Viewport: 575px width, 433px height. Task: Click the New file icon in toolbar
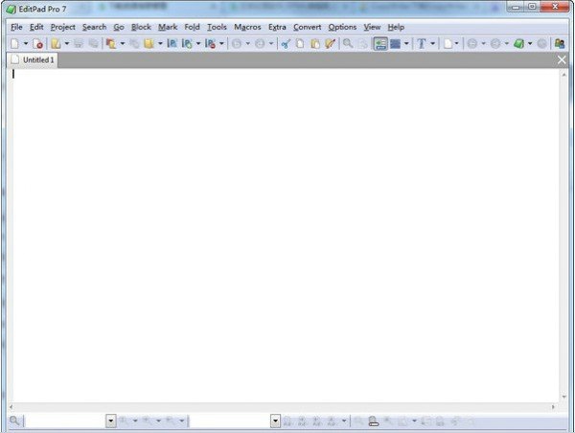[13, 43]
